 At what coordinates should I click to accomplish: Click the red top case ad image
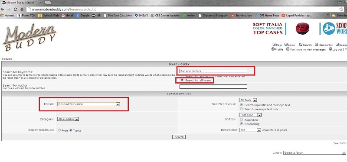coord(302,29)
